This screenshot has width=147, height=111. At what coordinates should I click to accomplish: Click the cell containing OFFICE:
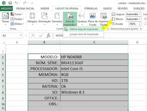tap(44, 98)
